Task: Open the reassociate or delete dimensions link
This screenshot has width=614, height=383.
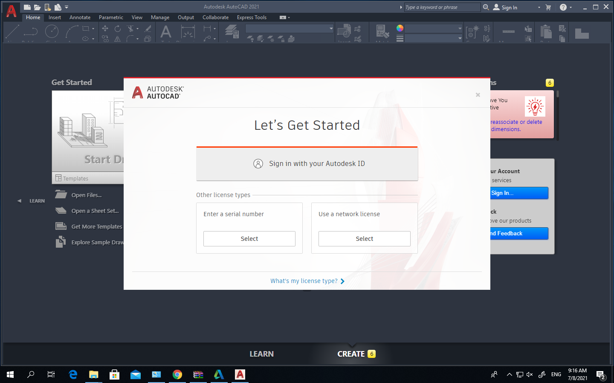Action: (516, 126)
